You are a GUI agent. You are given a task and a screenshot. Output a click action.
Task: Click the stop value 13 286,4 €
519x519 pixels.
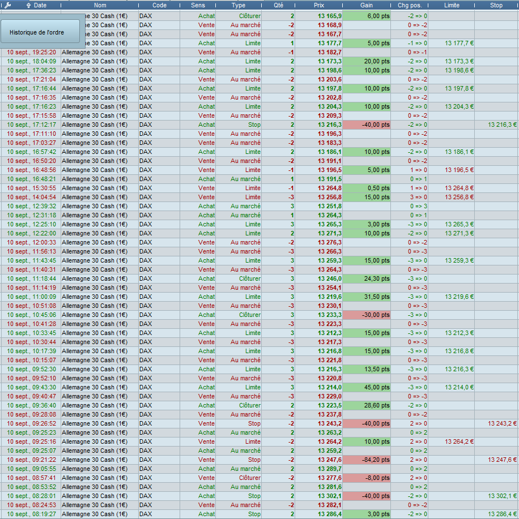tap(502, 514)
